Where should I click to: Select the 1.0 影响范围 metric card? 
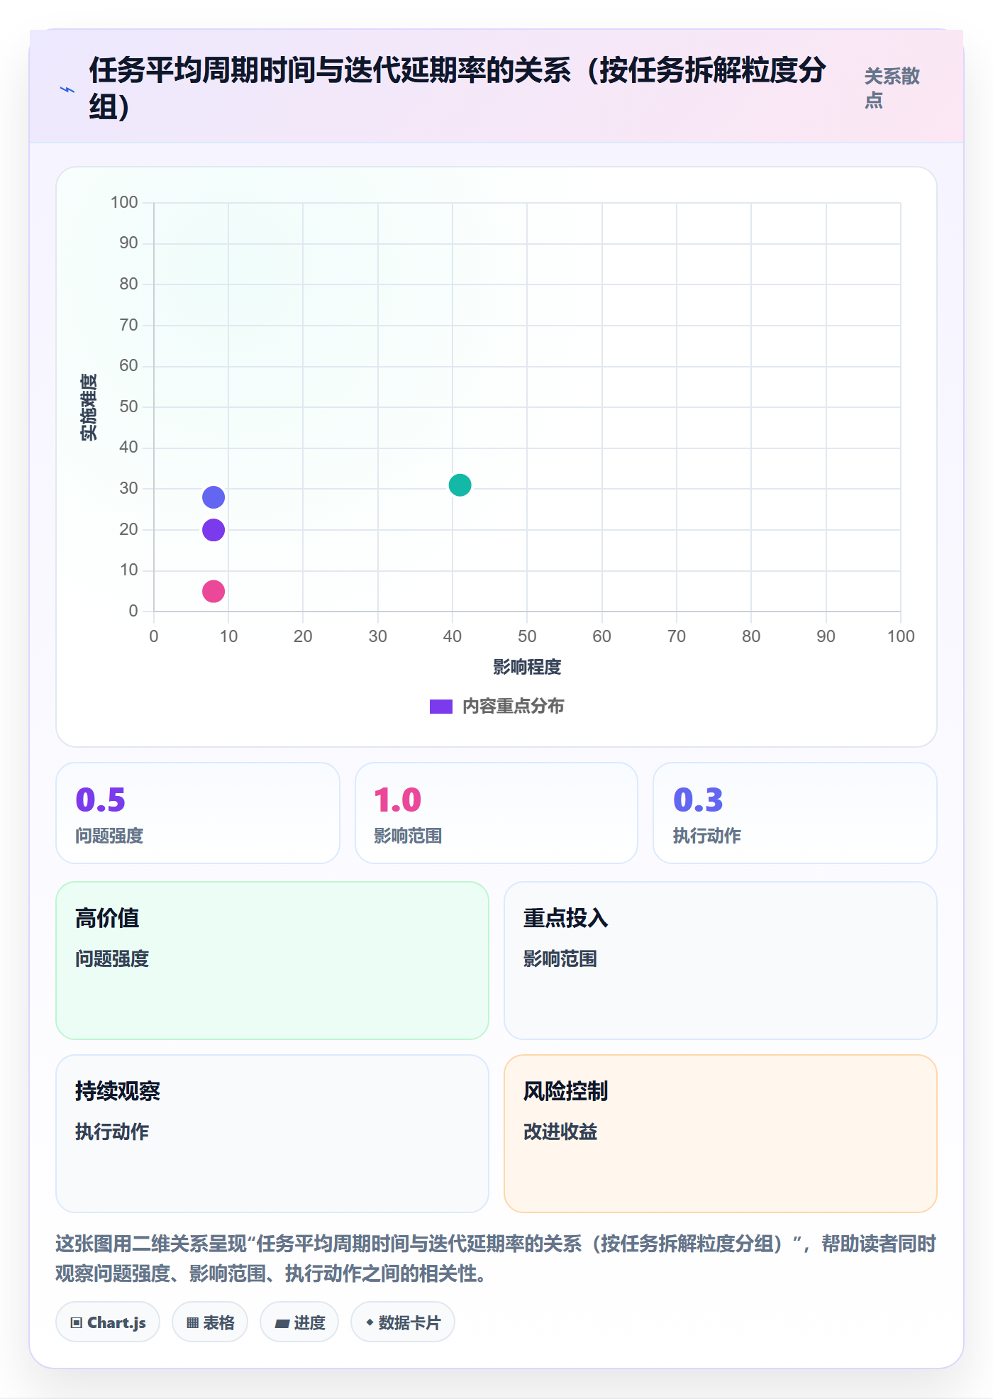tap(496, 813)
